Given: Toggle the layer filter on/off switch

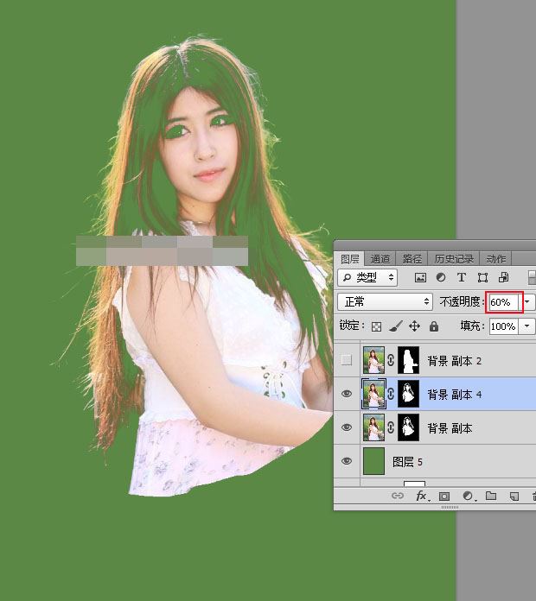Looking at the screenshot, I should (532, 277).
